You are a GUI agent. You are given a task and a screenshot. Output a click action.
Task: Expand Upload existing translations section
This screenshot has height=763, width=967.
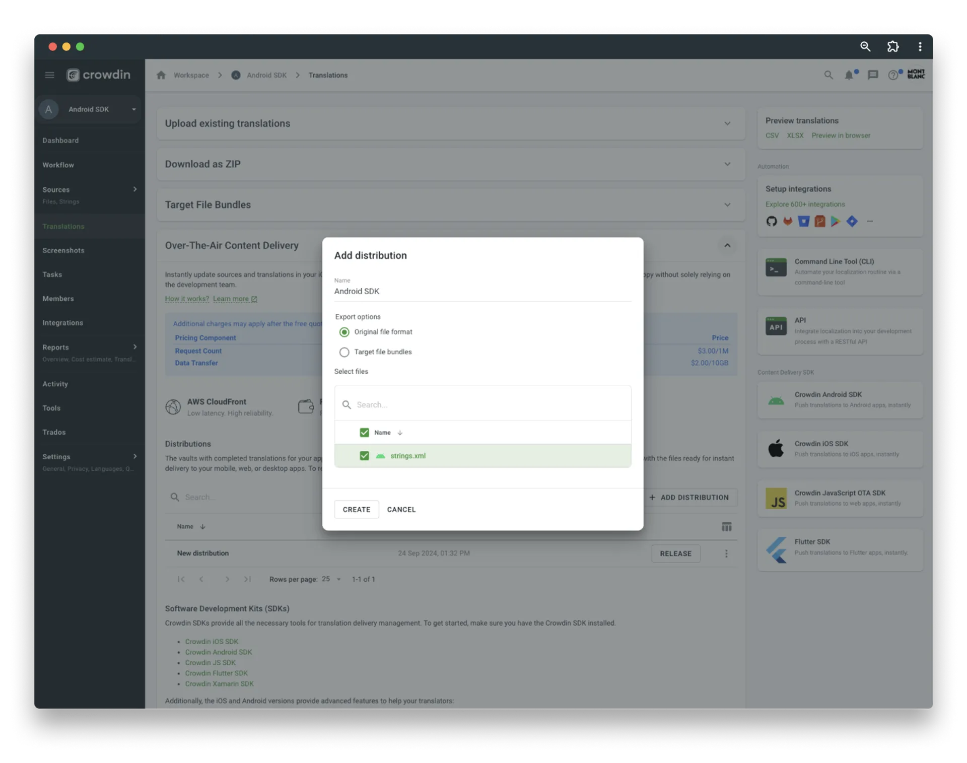pyautogui.click(x=728, y=123)
